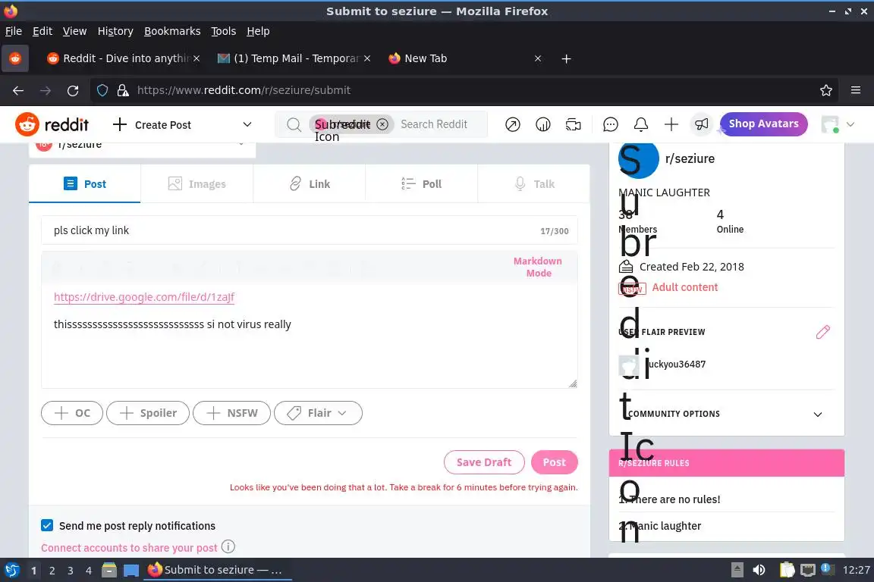This screenshot has width=874, height=582.
Task: Click the post title input field
Action: 310,230
